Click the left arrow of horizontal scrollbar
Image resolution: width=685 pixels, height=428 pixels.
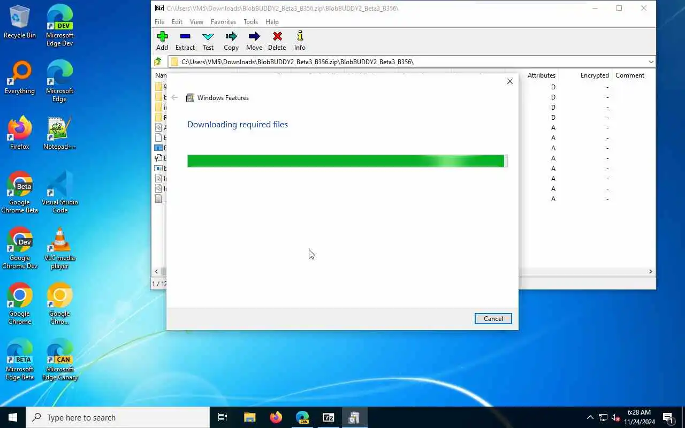[x=157, y=271]
